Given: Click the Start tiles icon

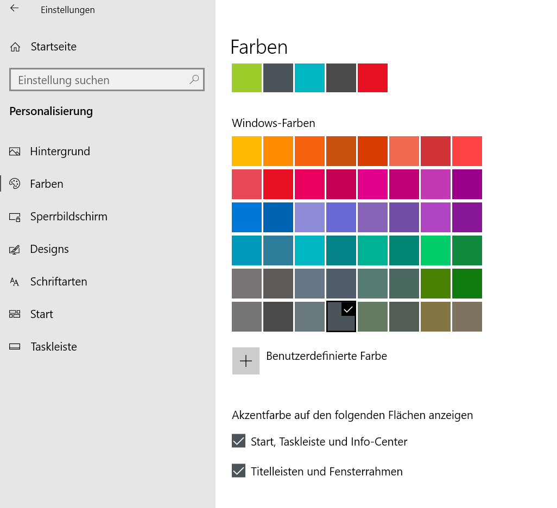Looking at the screenshot, I should pos(15,314).
